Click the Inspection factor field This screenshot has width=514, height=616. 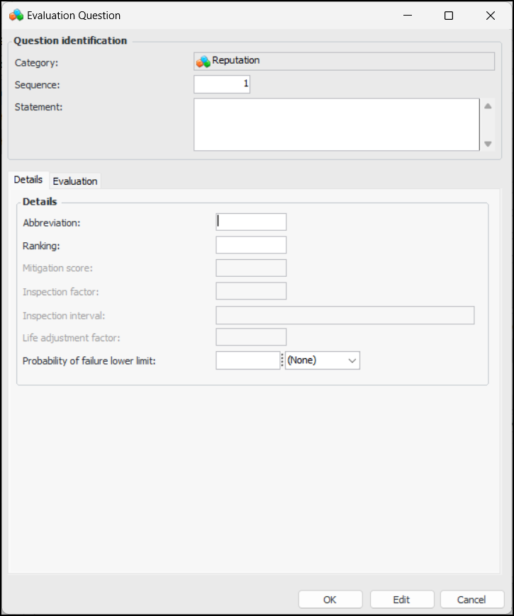click(251, 291)
